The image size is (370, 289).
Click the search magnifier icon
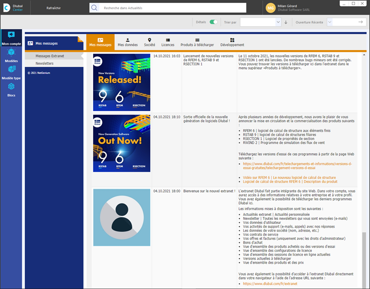click(x=94, y=8)
